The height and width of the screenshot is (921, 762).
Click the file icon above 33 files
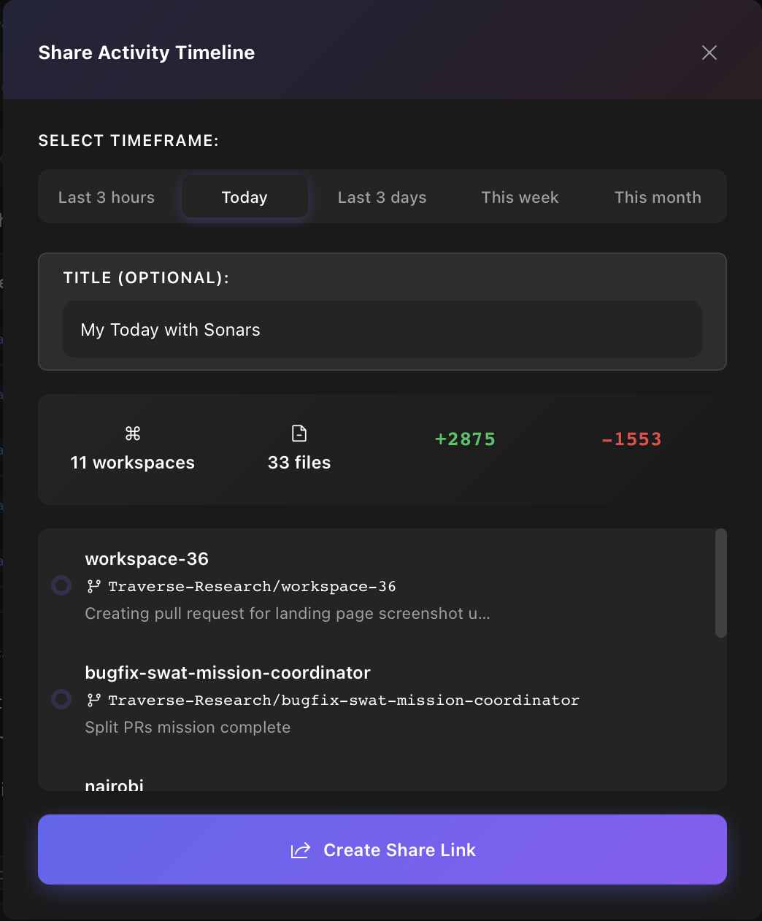click(299, 432)
